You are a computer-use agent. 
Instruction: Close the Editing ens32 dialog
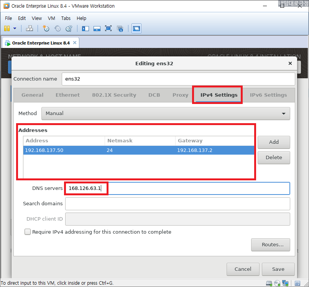pos(290,63)
